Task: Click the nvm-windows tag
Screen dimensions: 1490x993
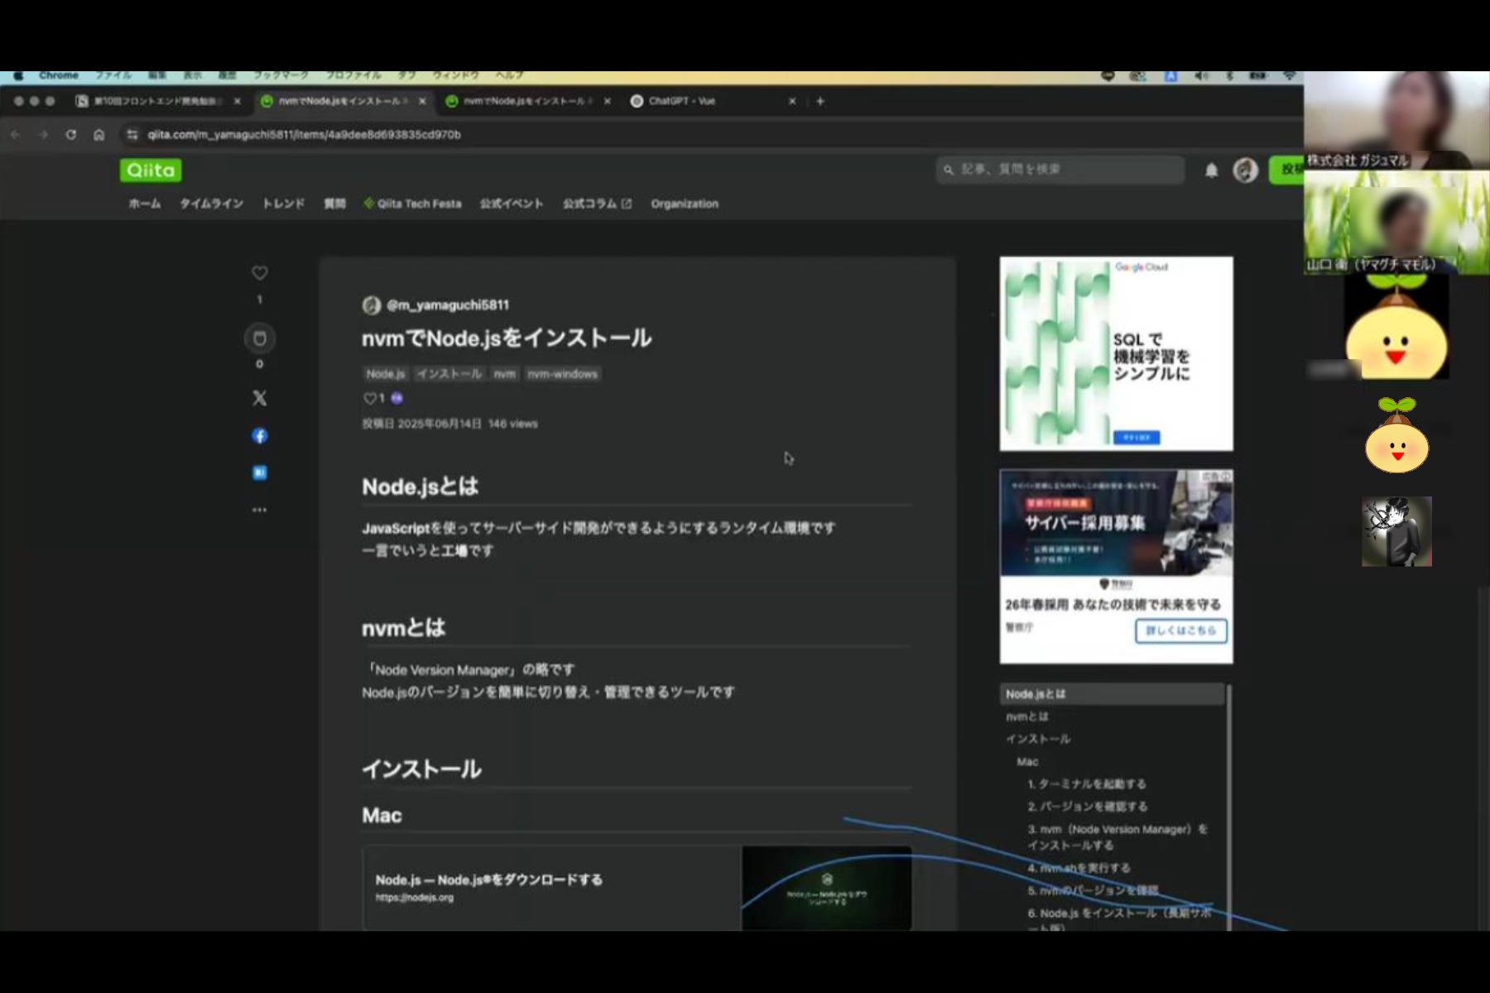Action: tap(562, 374)
